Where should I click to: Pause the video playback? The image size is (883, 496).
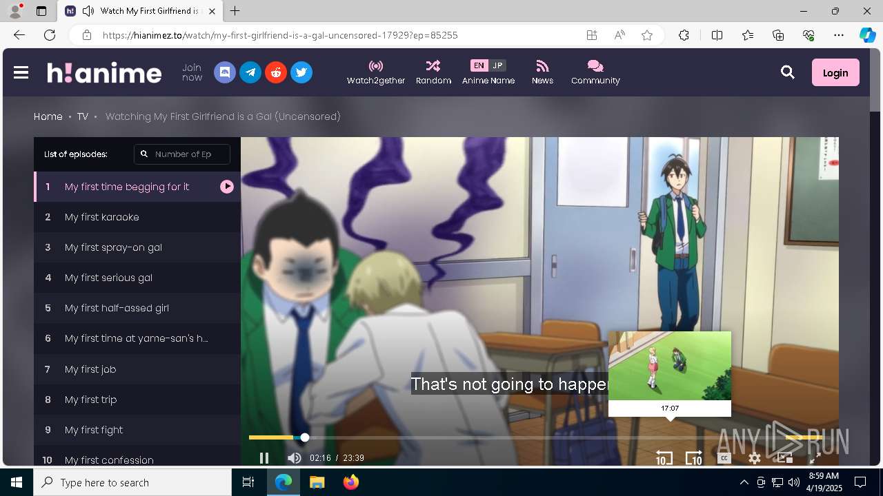pos(264,458)
